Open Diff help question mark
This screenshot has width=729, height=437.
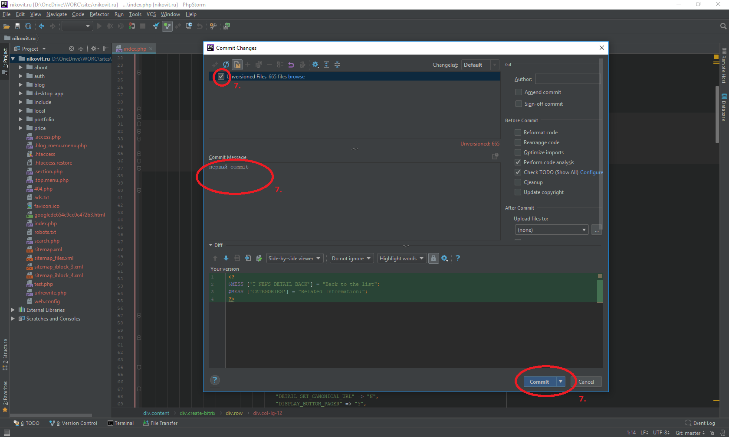[457, 258]
